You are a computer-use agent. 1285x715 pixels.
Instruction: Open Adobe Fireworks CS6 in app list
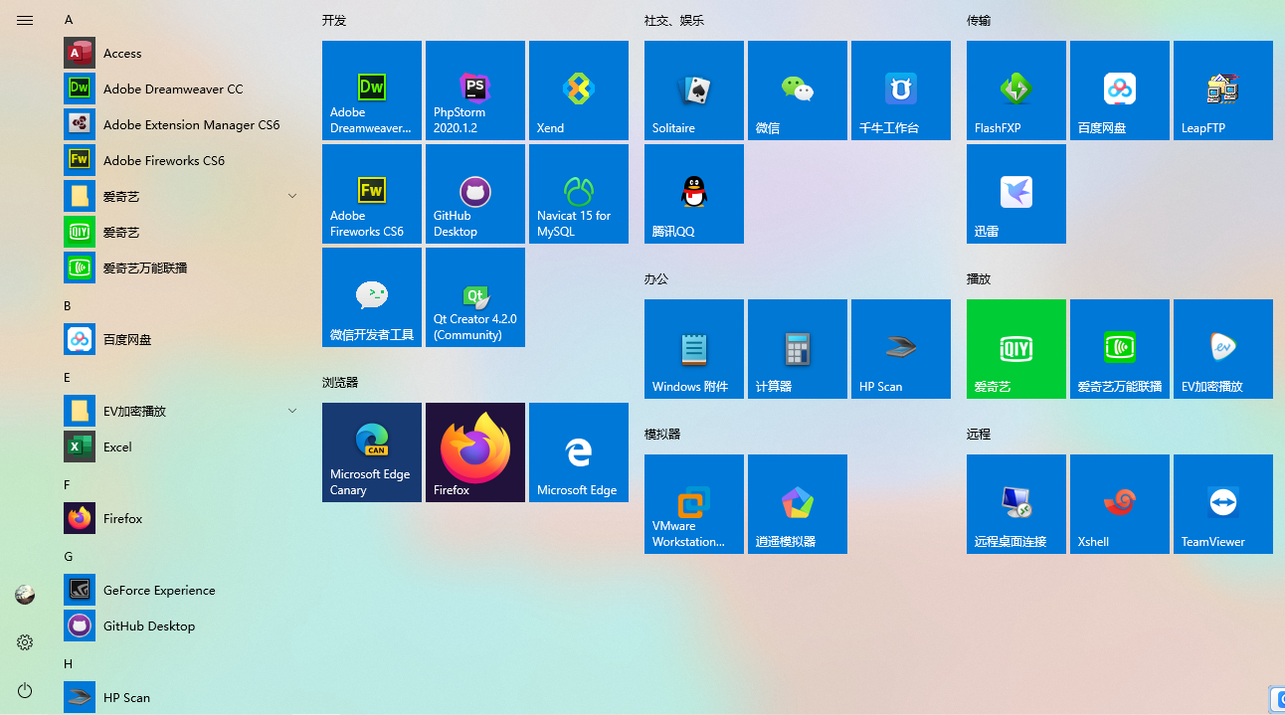point(183,160)
